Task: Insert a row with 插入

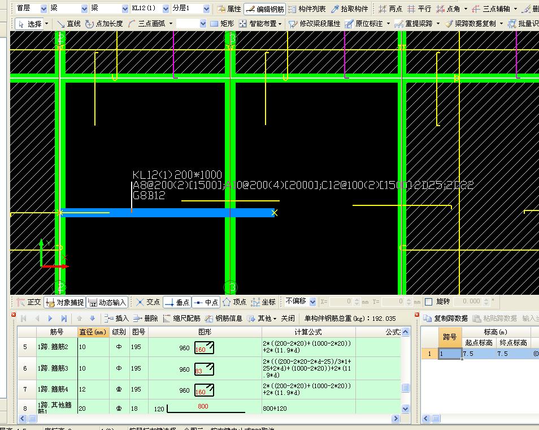Action: coord(116,319)
